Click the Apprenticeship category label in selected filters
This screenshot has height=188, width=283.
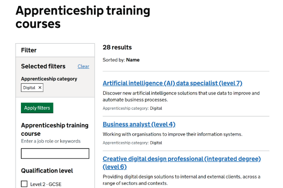point(49,79)
